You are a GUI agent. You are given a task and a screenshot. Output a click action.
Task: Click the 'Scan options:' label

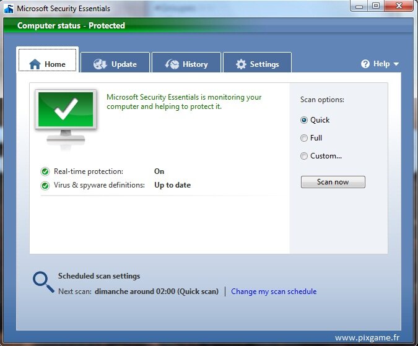(x=322, y=100)
